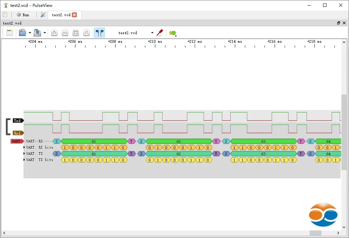Expand the UART: TX bits row
The image size is (349, 238).
click(24, 160)
